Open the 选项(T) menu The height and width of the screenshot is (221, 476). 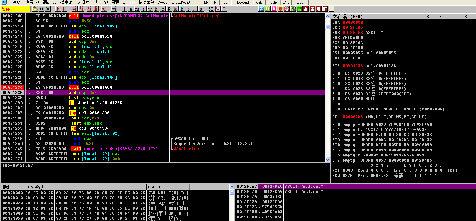tap(84, 2)
